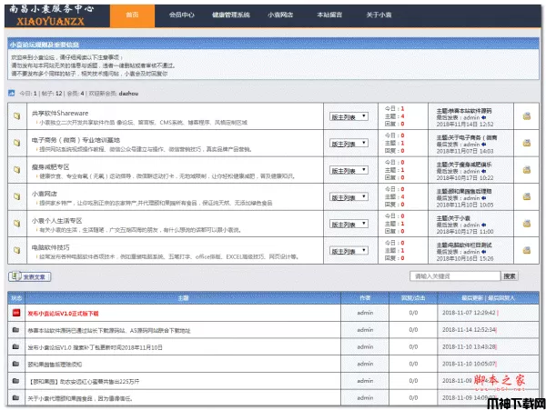The height and width of the screenshot is (410, 546).
Task: Click right-side icon in 小袁个人生活专区 row
Action: (x=527, y=224)
